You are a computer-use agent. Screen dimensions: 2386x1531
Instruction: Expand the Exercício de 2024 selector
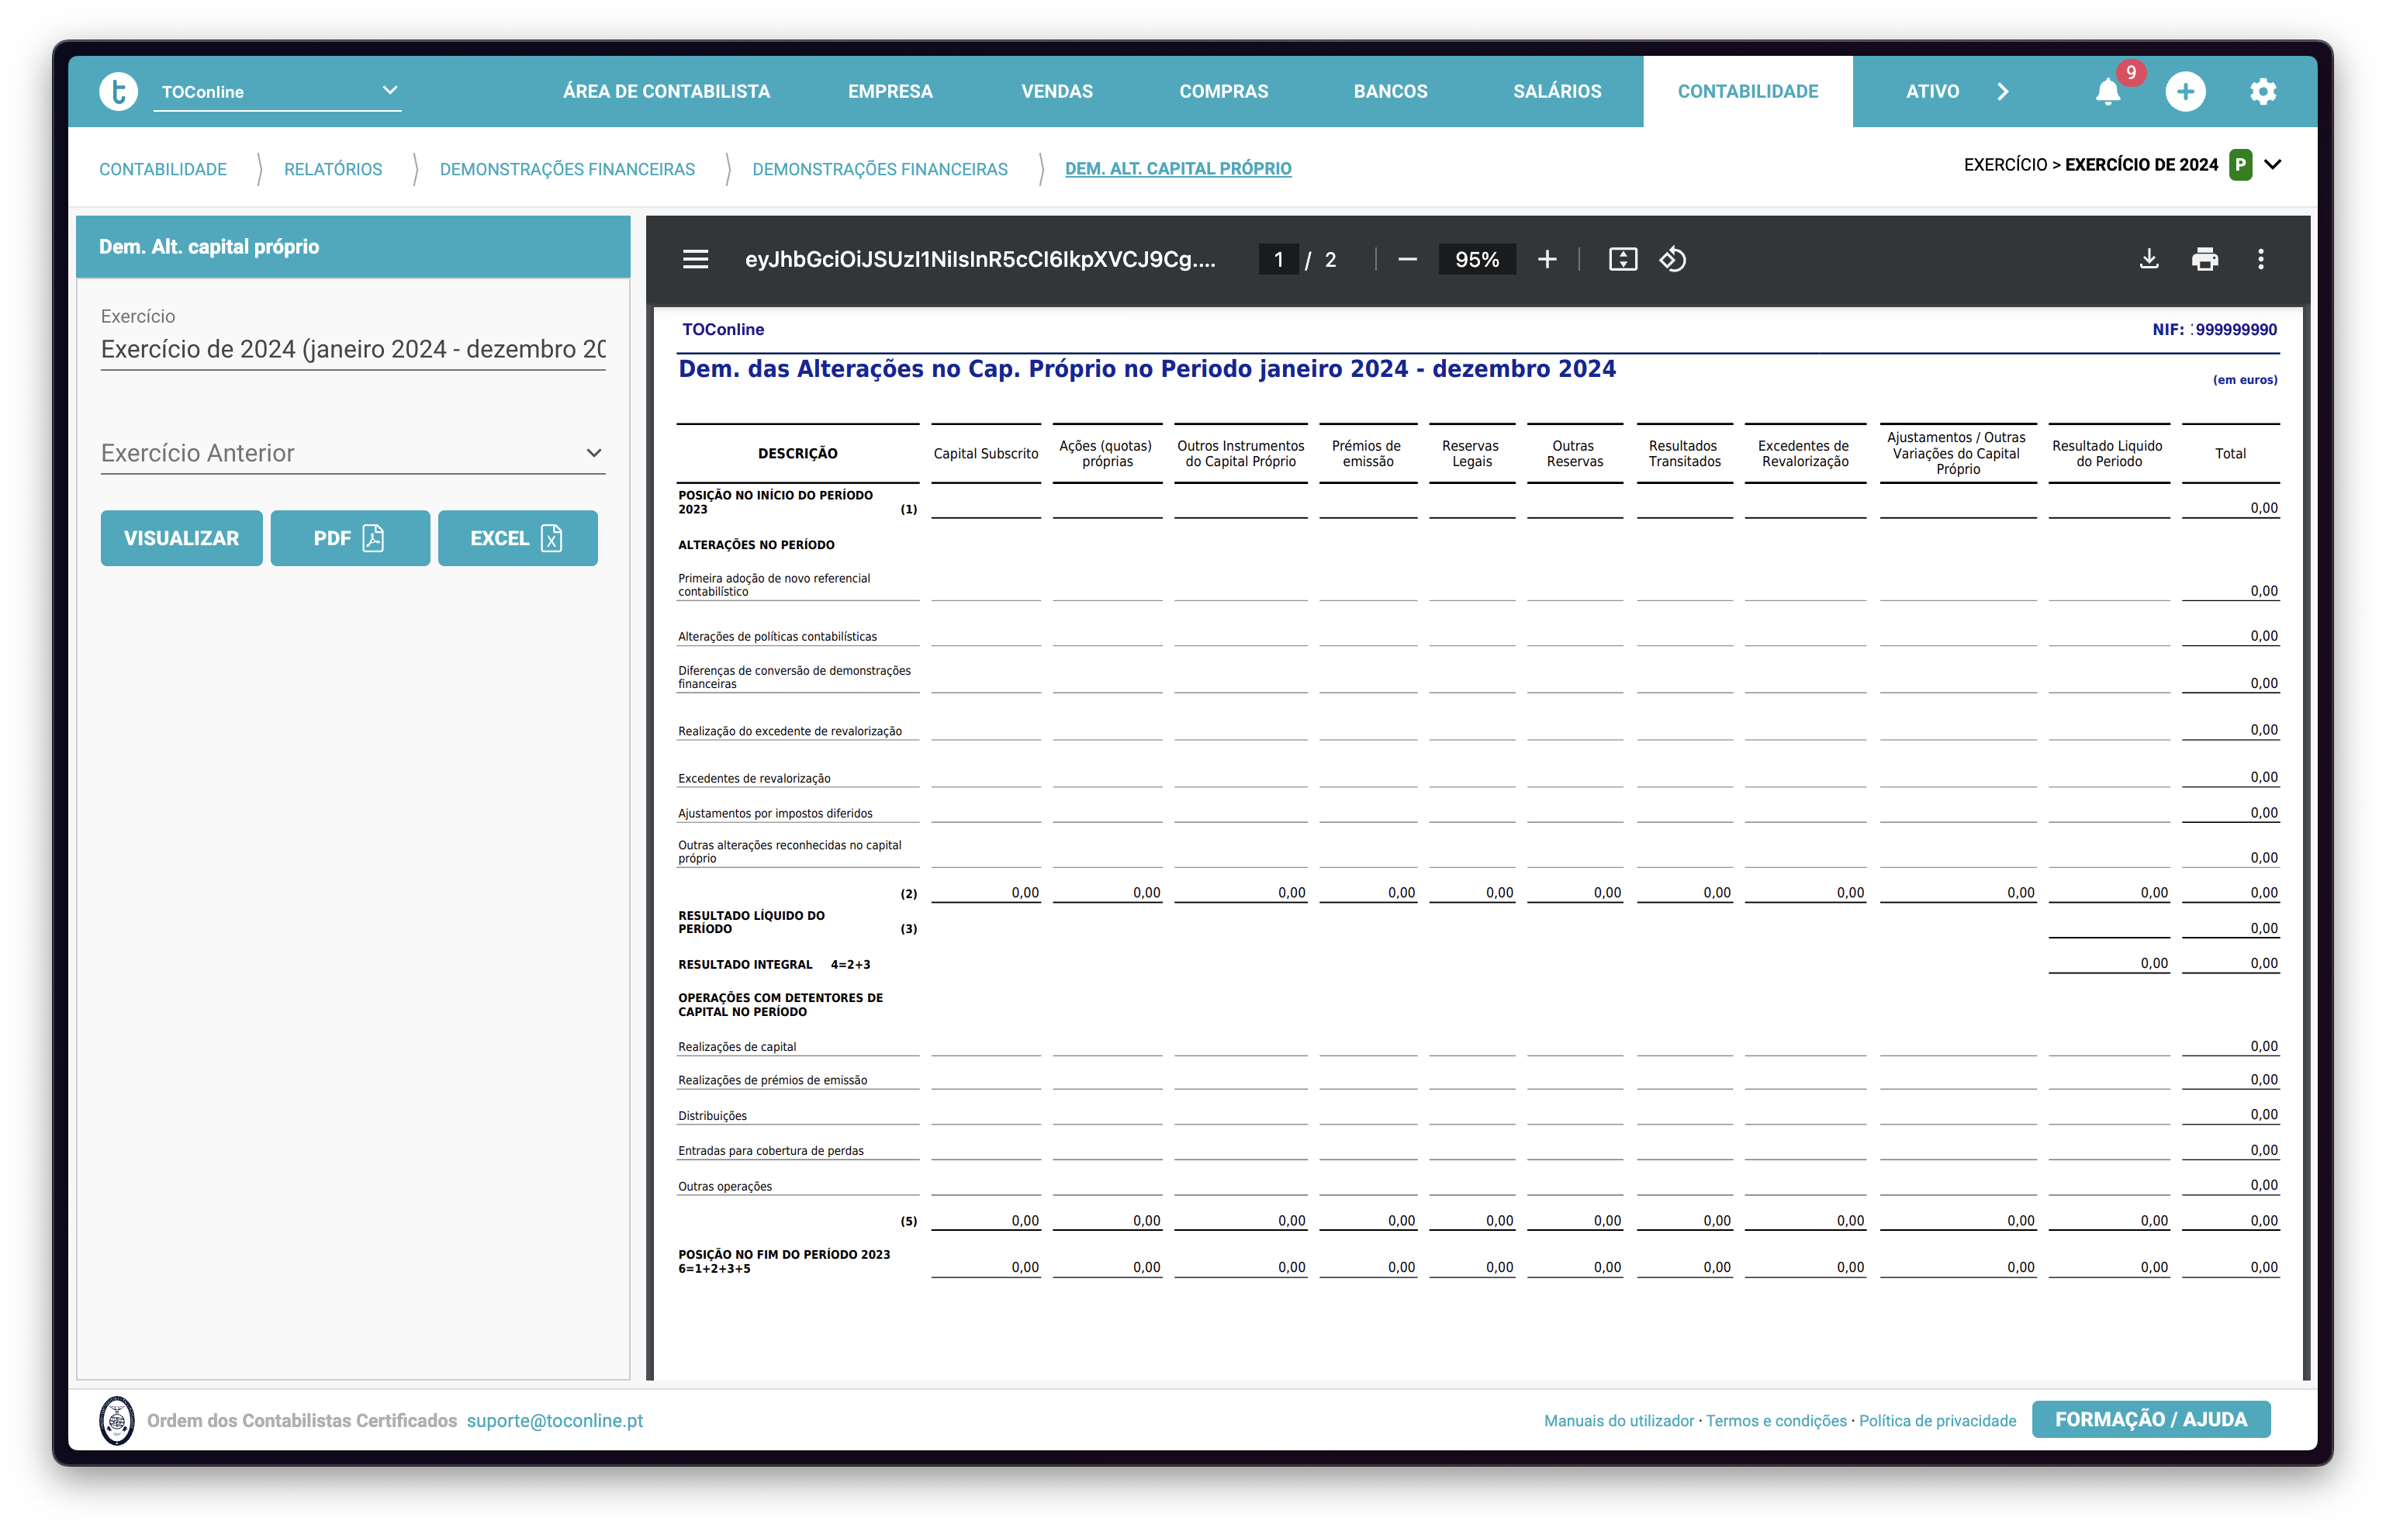point(2273,165)
